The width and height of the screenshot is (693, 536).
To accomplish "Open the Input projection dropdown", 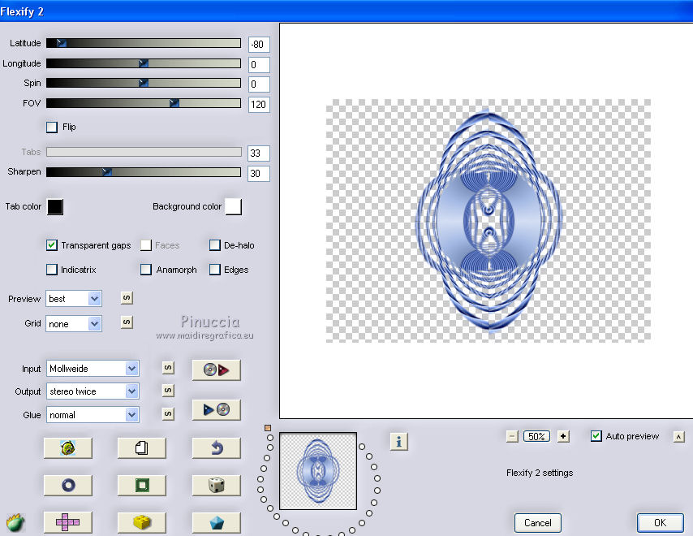I will (93, 369).
